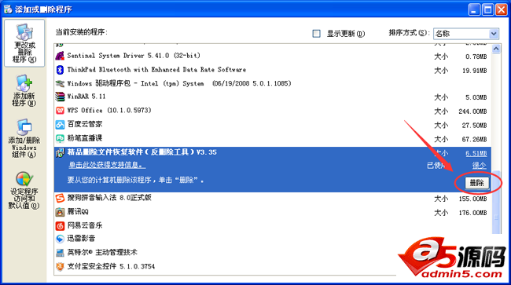Select the 百度云管家 entry
Screen dimensions: 511x285
pos(273,125)
